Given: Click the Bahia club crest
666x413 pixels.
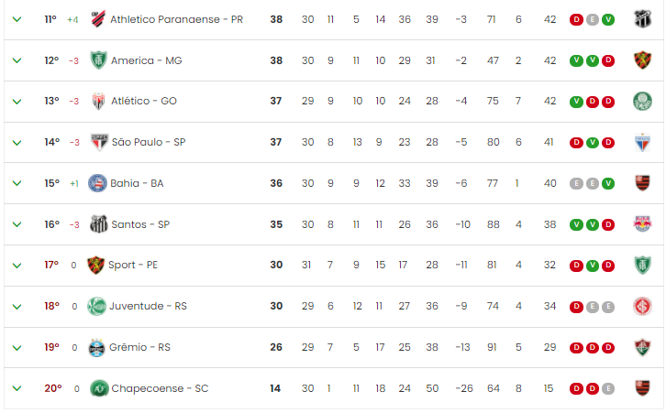Looking at the screenshot, I should tap(97, 183).
